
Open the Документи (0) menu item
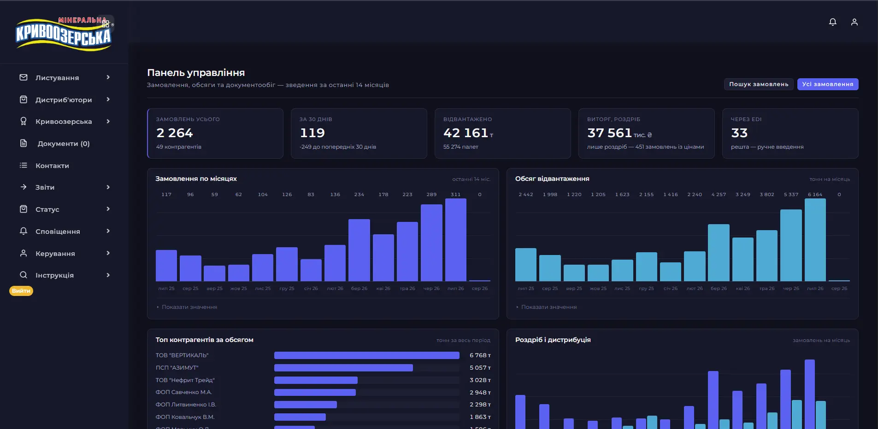tap(64, 144)
